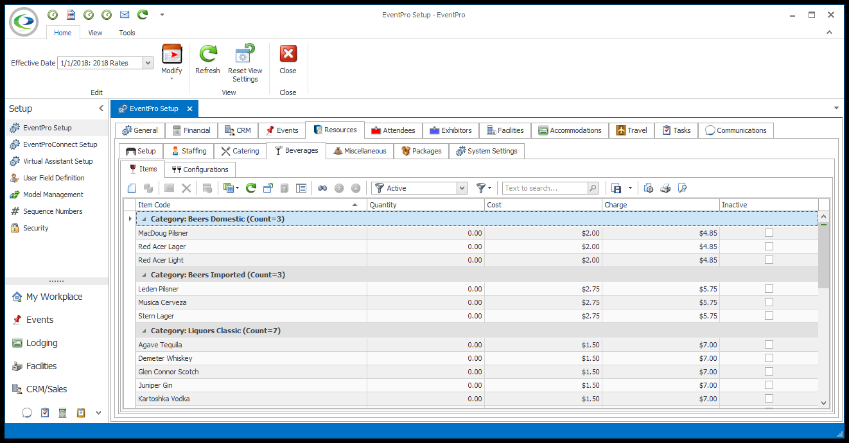Click the green refresh icon in grid toolbar
Screen dimensions: 849x443
click(251, 188)
